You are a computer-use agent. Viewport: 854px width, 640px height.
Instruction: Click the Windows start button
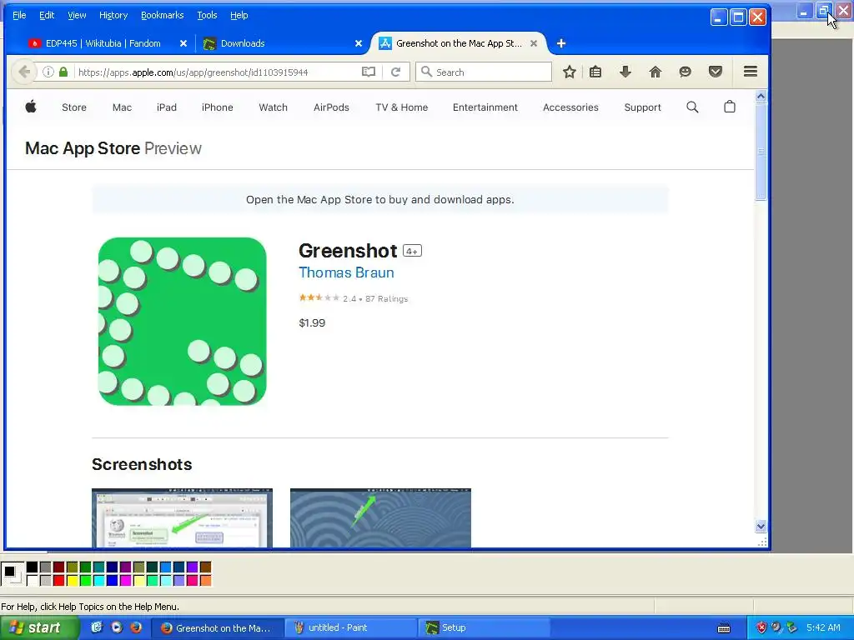click(x=39, y=627)
